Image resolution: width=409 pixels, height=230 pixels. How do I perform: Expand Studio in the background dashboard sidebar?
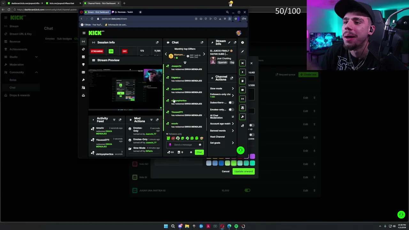click(x=36, y=57)
